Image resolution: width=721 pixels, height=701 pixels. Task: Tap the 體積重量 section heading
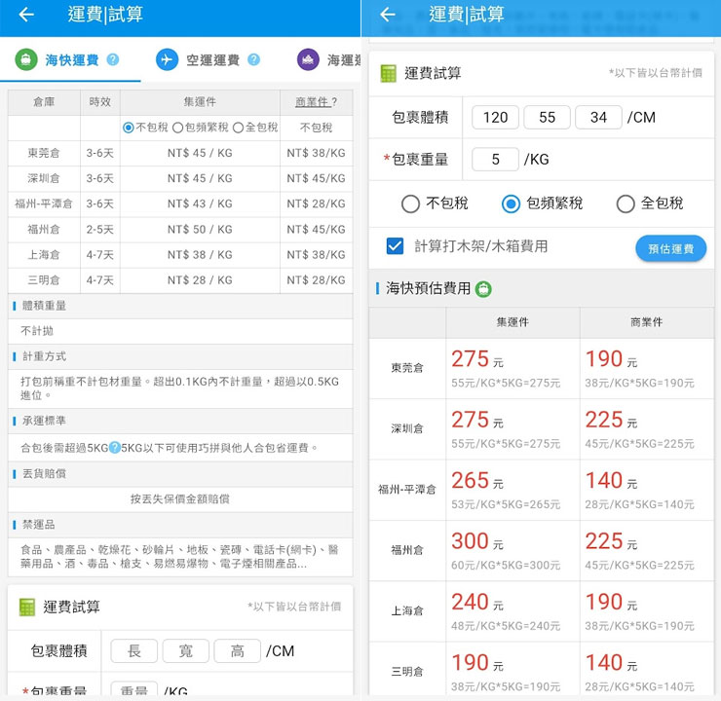45,306
